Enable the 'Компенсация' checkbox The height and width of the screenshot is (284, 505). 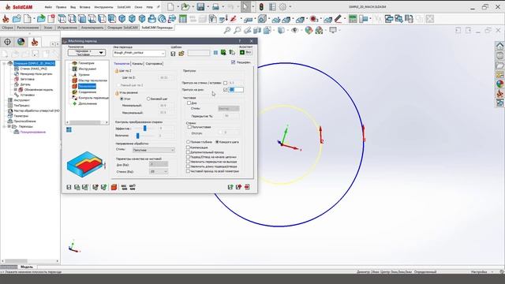(x=188, y=148)
